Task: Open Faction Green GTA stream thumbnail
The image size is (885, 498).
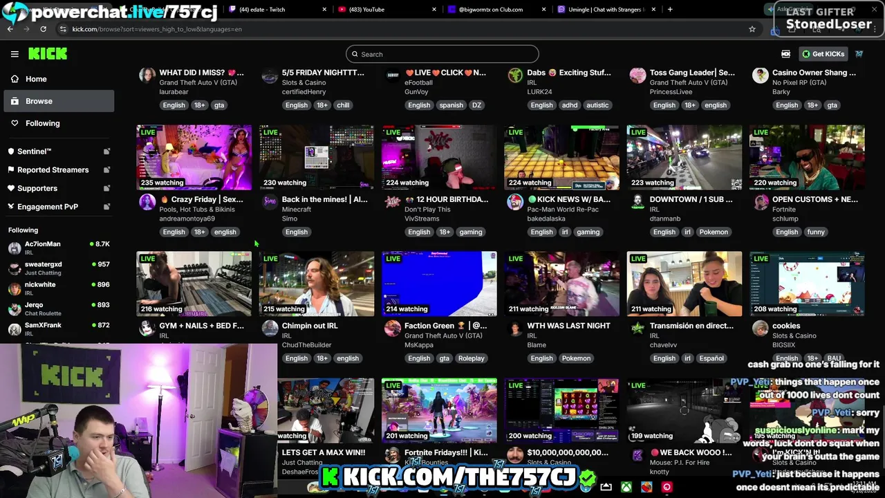Action: [x=439, y=284]
